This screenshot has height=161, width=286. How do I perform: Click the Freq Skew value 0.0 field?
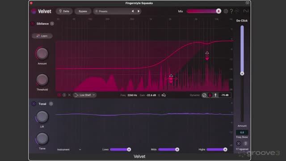tap(242, 132)
